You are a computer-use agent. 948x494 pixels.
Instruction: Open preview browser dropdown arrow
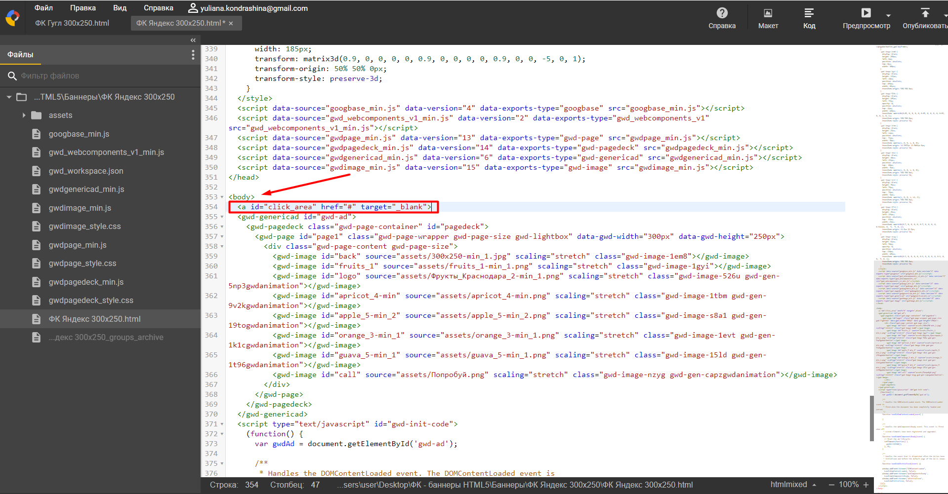888,15
